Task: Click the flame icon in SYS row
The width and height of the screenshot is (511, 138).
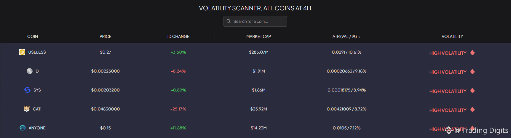Action: [x=472, y=90]
